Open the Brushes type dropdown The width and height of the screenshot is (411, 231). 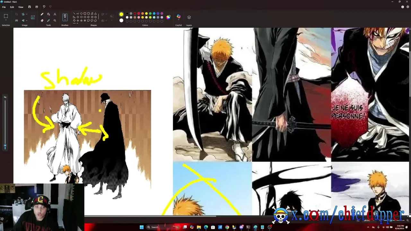tap(65, 20)
